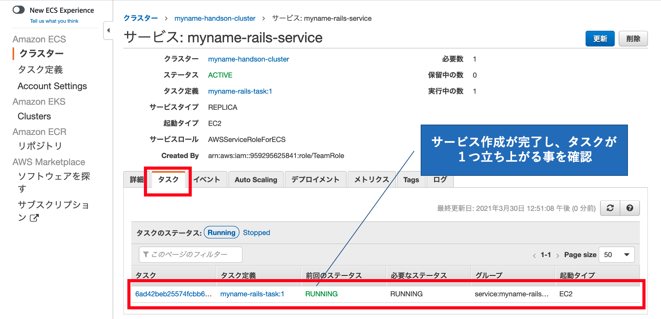The height and width of the screenshot is (319, 661).
Task: Click the 最終更新日 timestamp text
Action: click(x=516, y=208)
